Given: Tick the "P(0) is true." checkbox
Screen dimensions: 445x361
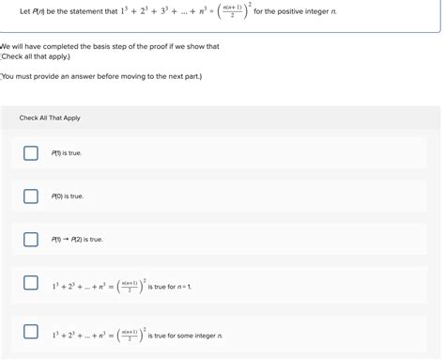Looking at the screenshot, I should [x=31, y=196].
